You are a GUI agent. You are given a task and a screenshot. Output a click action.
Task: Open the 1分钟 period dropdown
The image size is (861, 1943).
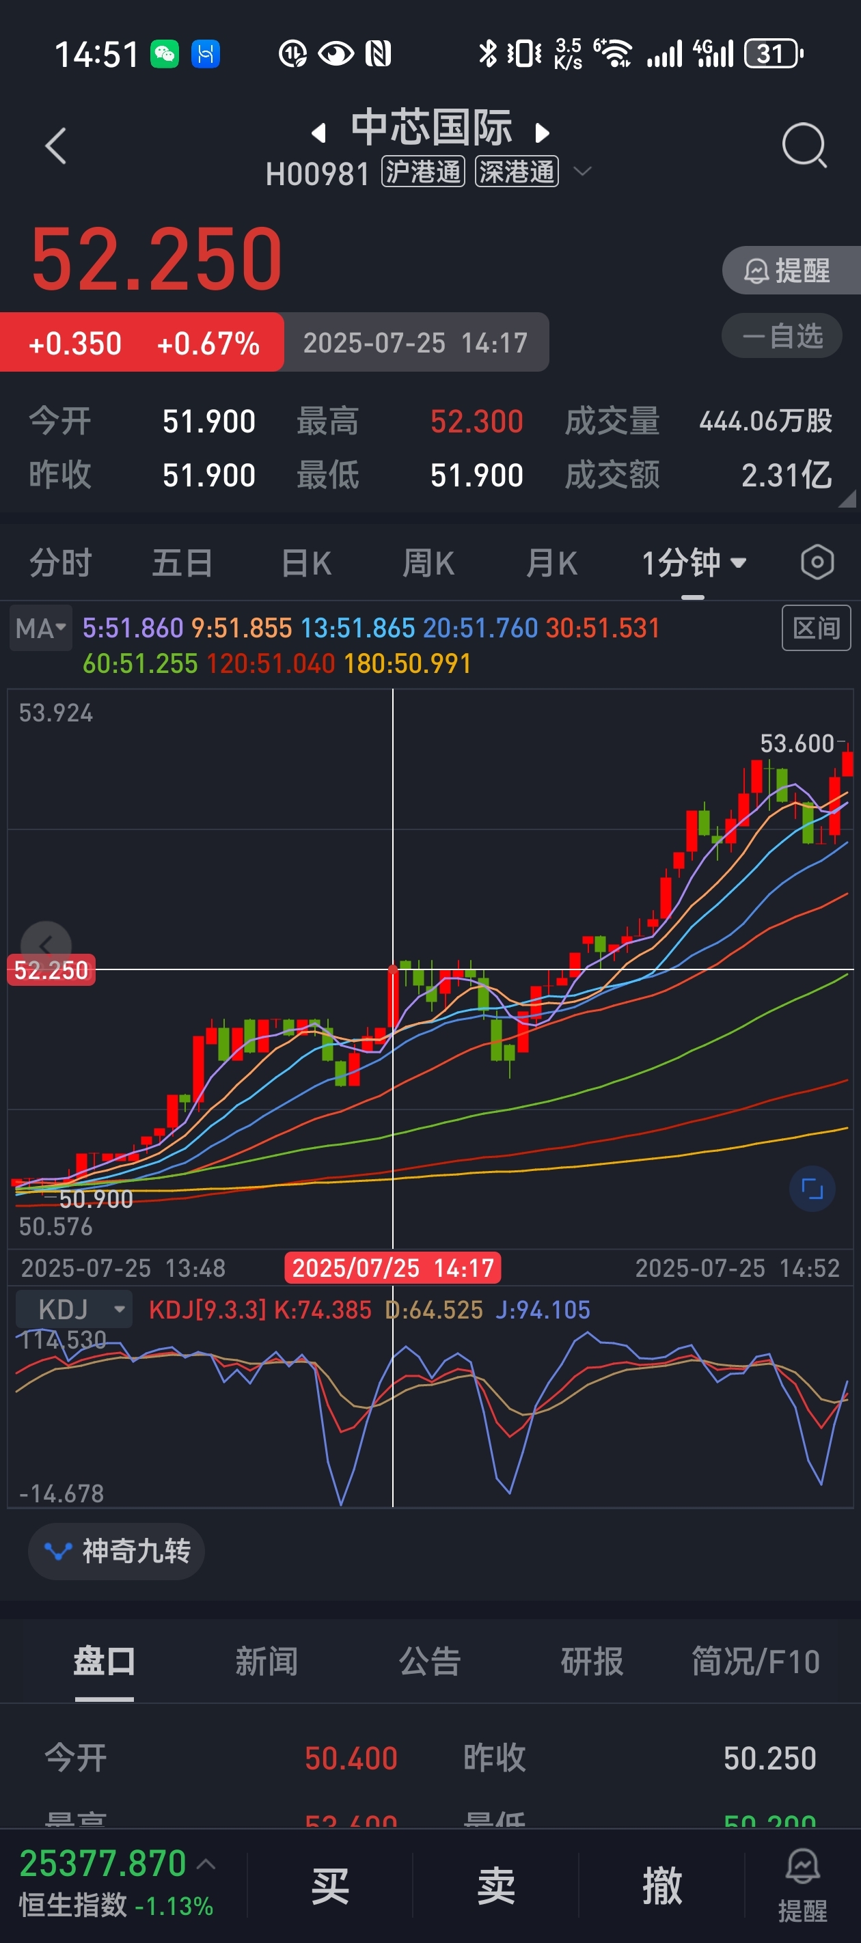pyautogui.click(x=694, y=563)
